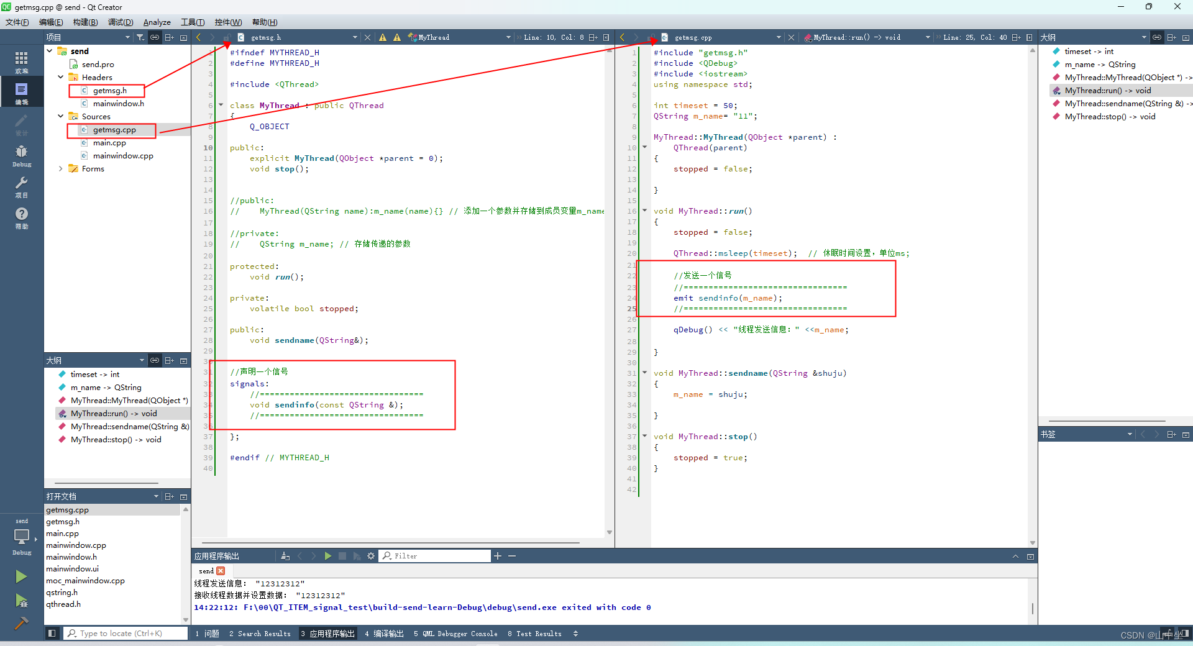Click the open documents list scrollbar
Screen dimensions: 1193x646
(x=185, y=564)
